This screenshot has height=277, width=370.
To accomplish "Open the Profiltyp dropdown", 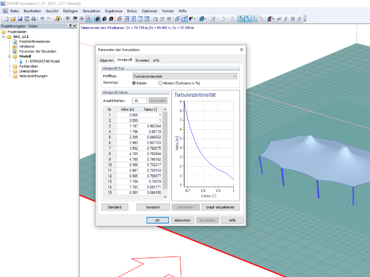I will (185, 76).
